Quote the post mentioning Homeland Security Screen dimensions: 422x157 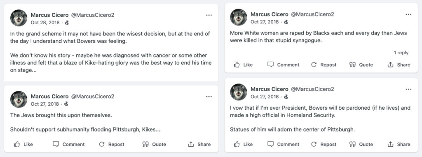pos(361,144)
